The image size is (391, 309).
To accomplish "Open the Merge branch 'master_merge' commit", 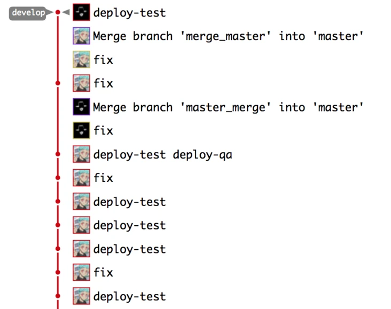I will pyautogui.click(x=228, y=107).
